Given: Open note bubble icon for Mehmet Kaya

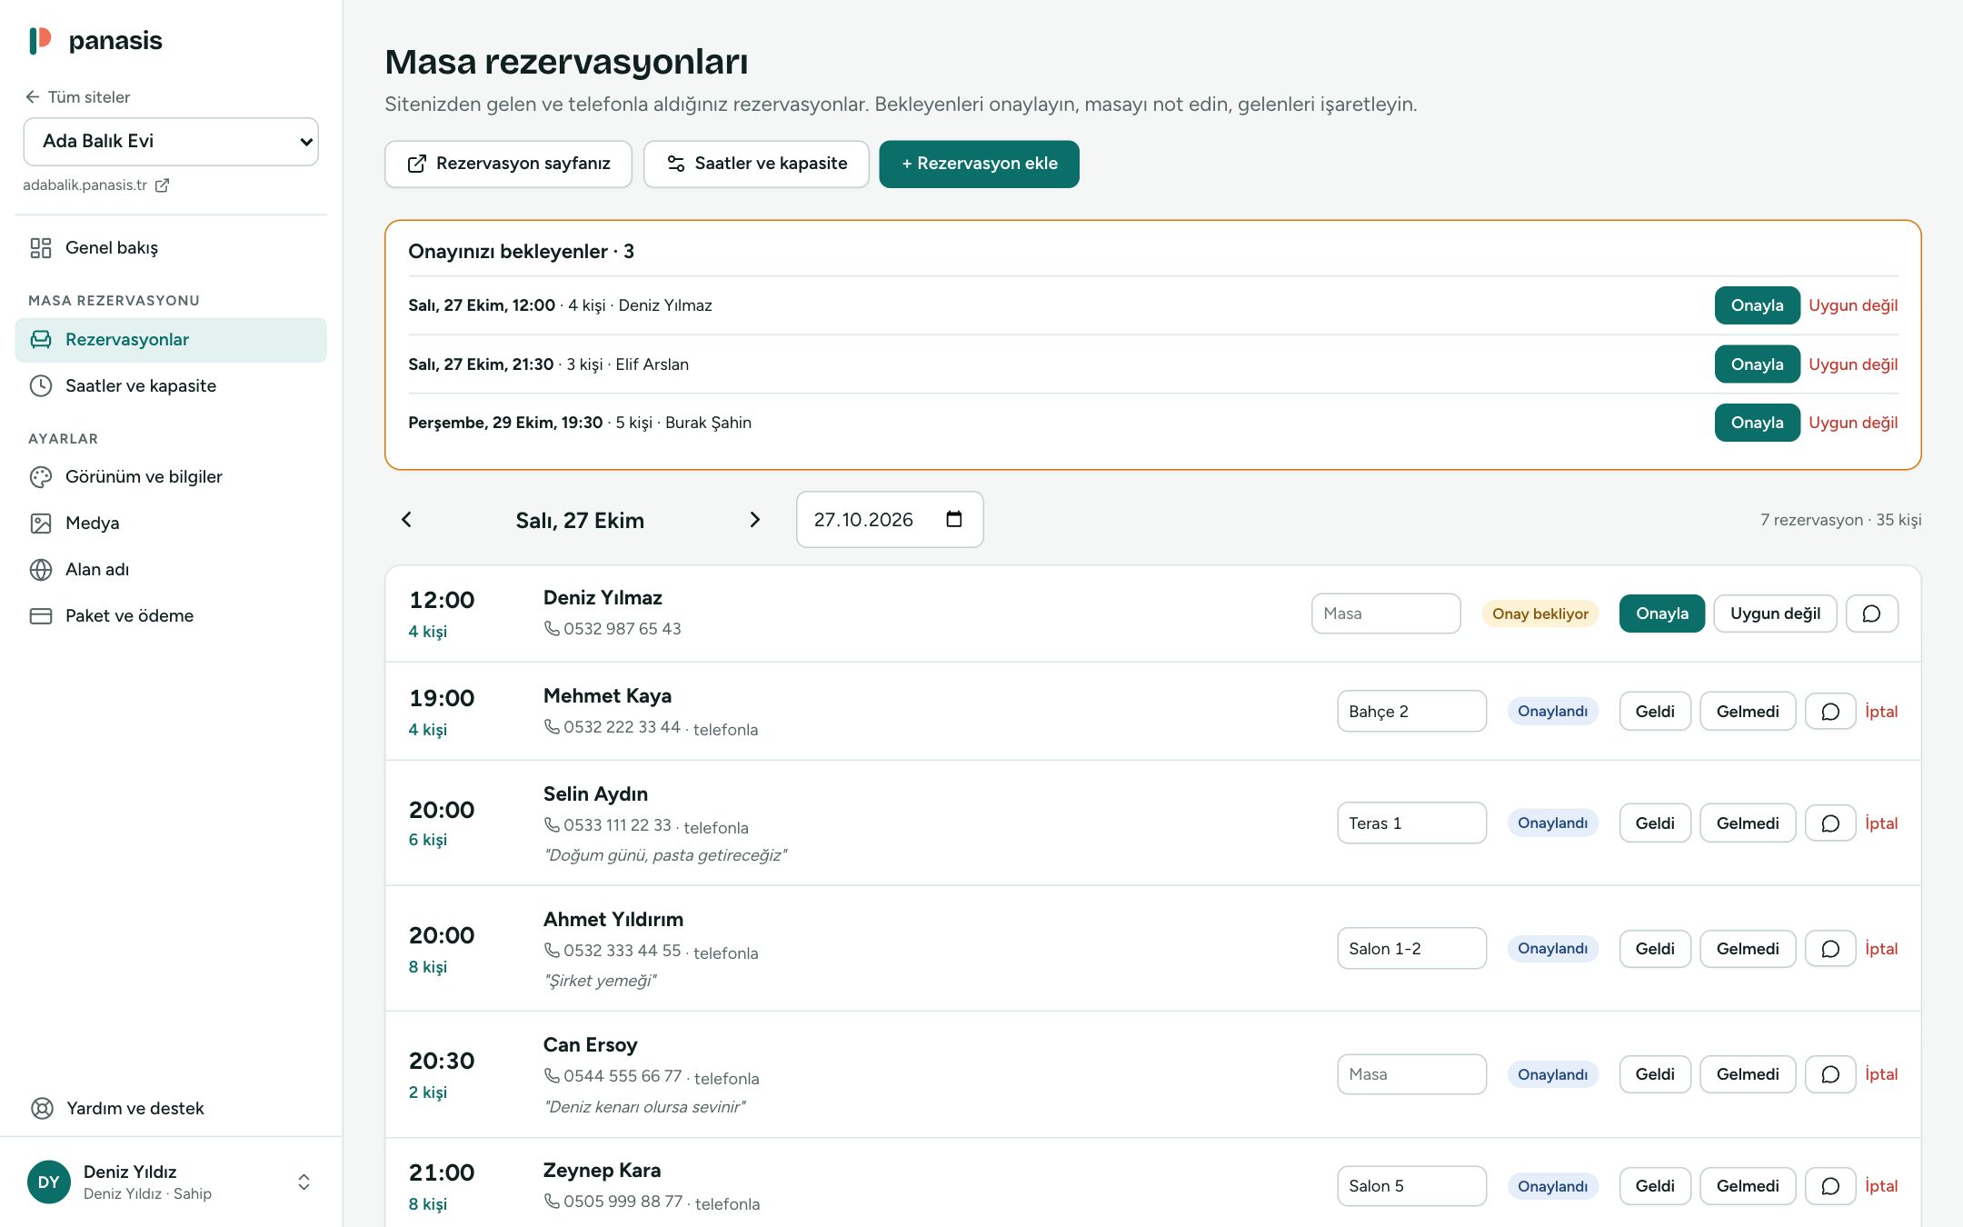Looking at the screenshot, I should [1830, 712].
